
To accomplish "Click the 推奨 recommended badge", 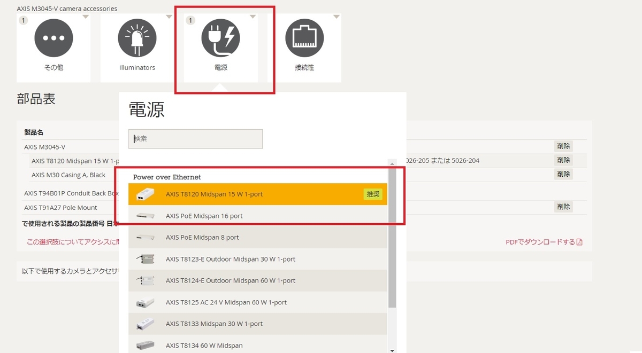I will tap(373, 194).
